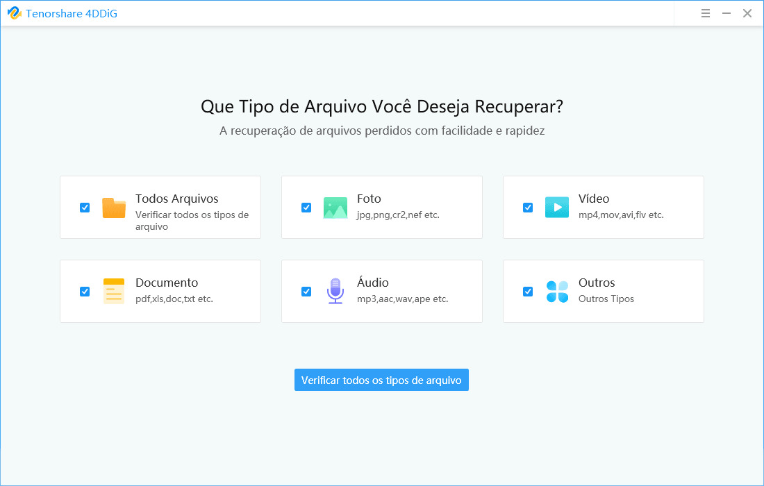The image size is (764, 486).
Task: Disable the Outros checkbox
Action: [528, 291]
